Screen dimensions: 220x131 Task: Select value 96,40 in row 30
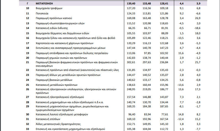coord(132,114)
